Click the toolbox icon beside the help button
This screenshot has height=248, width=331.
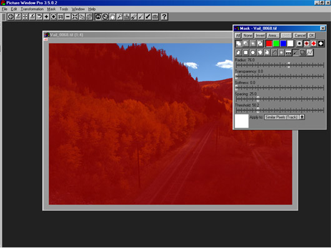coord(155,17)
